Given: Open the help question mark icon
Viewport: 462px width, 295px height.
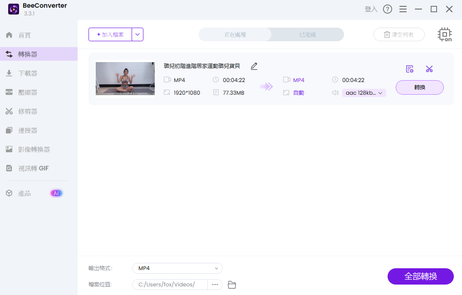Looking at the screenshot, I should [388, 9].
